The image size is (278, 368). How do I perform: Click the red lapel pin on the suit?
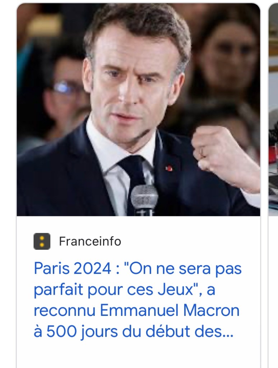[169, 168]
